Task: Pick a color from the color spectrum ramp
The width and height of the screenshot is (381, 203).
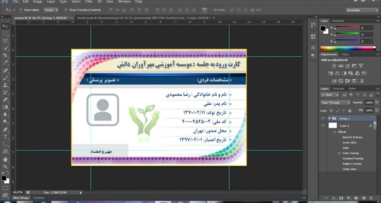Action: 348,48
